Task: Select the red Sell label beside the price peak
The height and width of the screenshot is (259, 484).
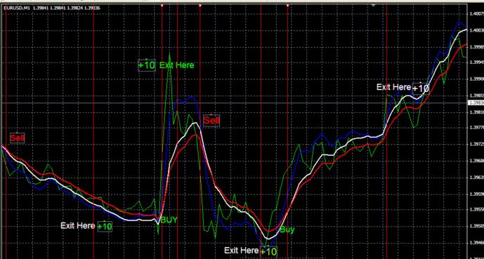Action: pyautogui.click(x=211, y=120)
